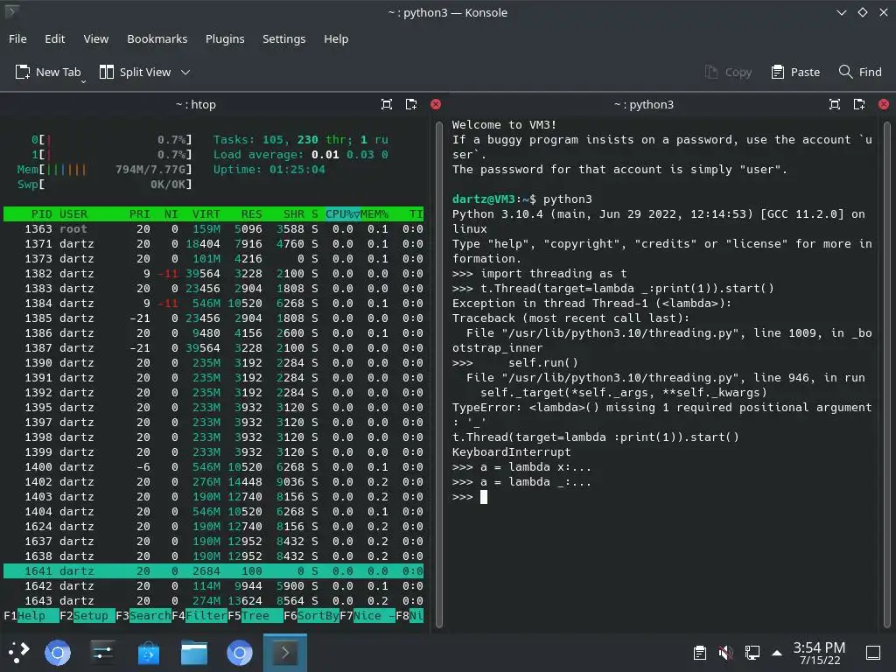The height and width of the screenshot is (672, 896).
Task: Click the Konsole window icon in the title bar
Action: (x=11, y=10)
